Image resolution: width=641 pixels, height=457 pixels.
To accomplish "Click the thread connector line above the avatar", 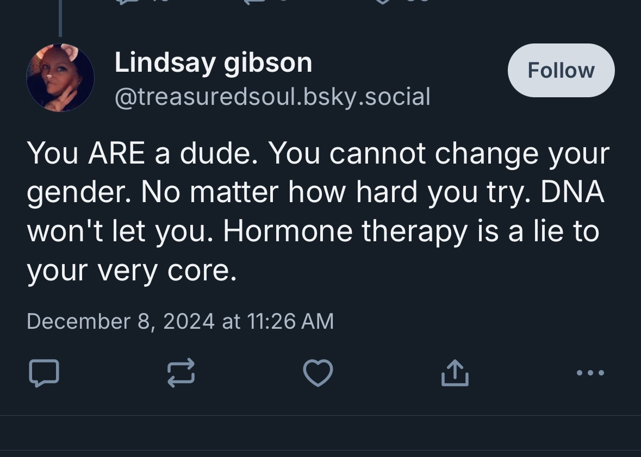I will [60, 19].
